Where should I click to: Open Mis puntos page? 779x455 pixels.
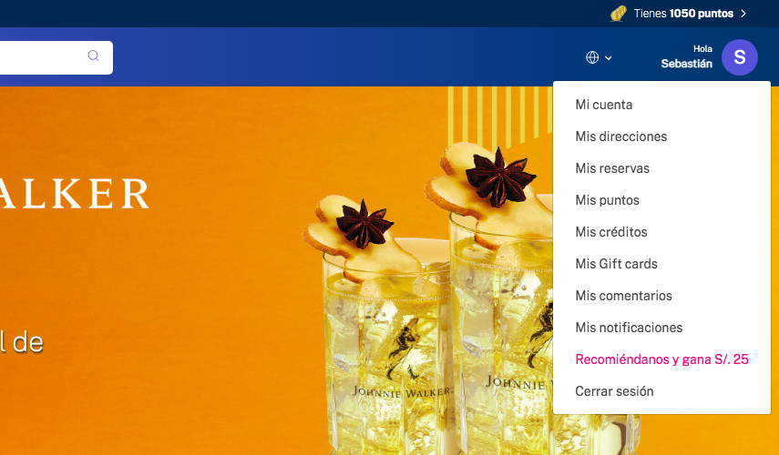pos(607,200)
